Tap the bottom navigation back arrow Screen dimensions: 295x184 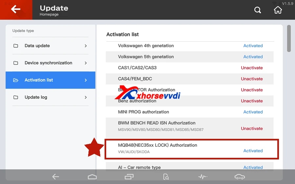coord(55,177)
